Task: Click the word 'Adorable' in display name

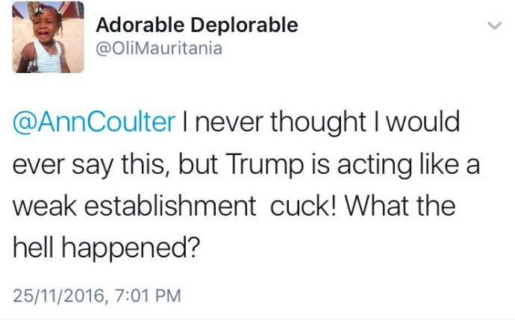Action: click(x=139, y=25)
